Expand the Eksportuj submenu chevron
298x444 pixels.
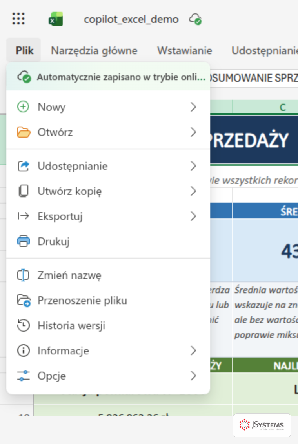(x=193, y=216)
